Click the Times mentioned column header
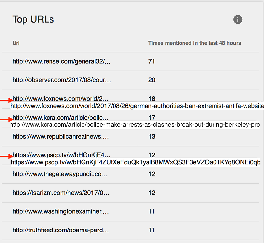The height and width of the screenshot is (243, 264). (x=195, y=43)
